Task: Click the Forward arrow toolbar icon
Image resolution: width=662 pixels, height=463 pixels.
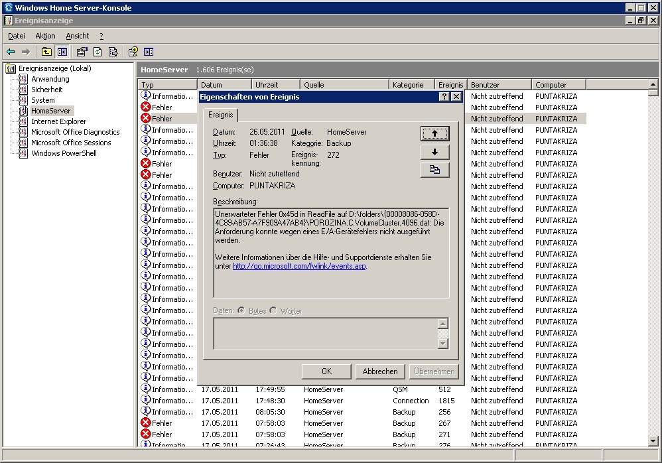Action: [x=26, y=52]
